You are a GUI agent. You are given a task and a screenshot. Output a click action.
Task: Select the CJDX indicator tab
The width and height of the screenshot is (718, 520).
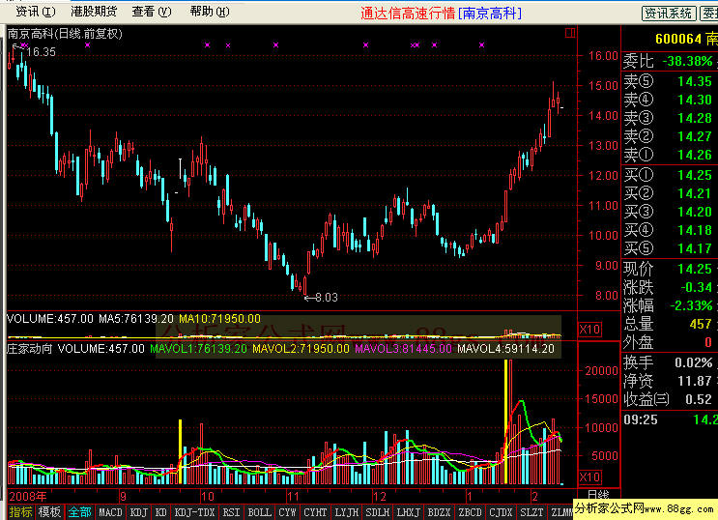pyautogui.click(x=501, y=512)
